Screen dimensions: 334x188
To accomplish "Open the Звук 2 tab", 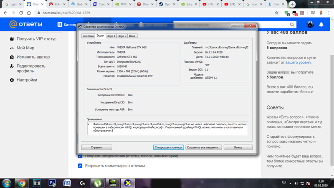I will 122,36.
